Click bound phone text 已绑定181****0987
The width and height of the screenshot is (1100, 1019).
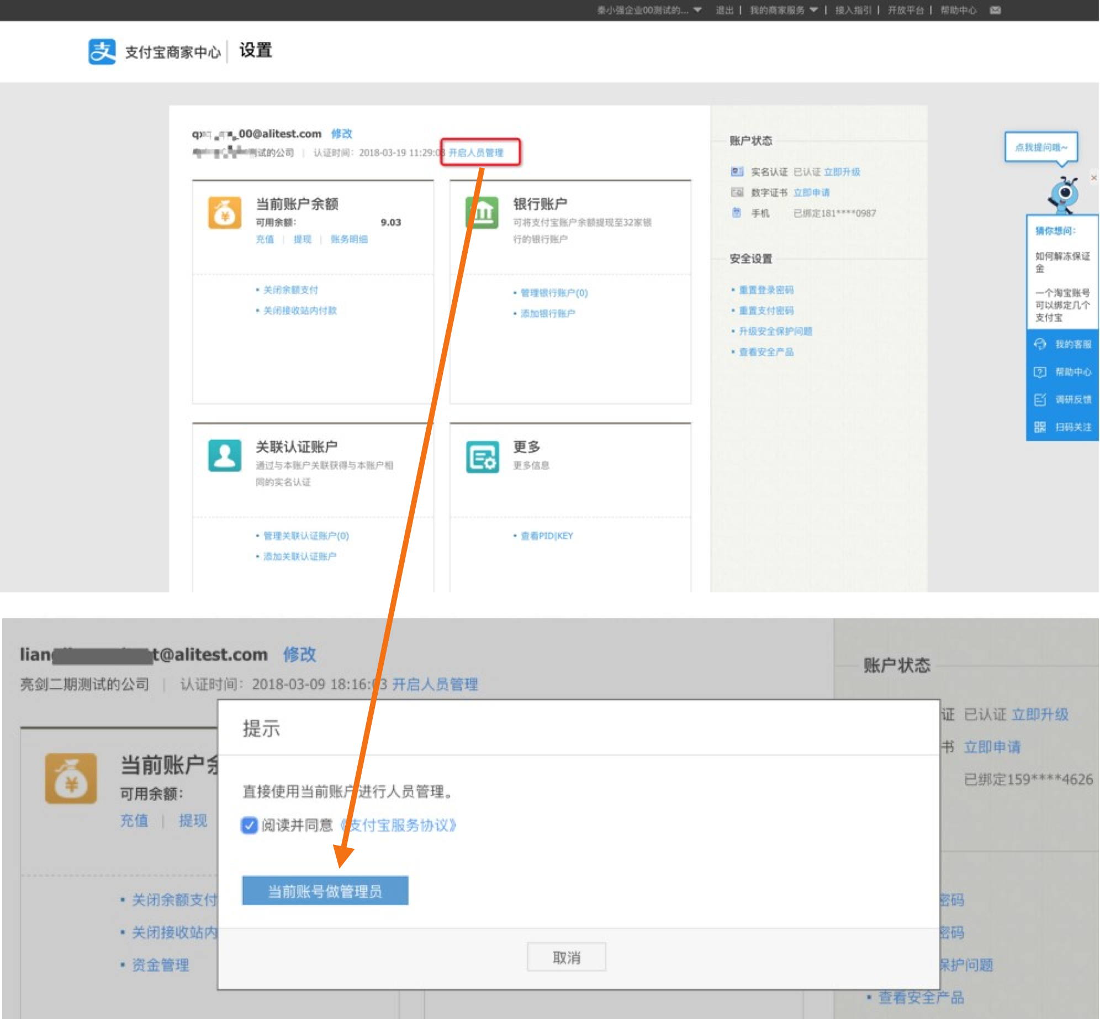click(x=834, y=213)
